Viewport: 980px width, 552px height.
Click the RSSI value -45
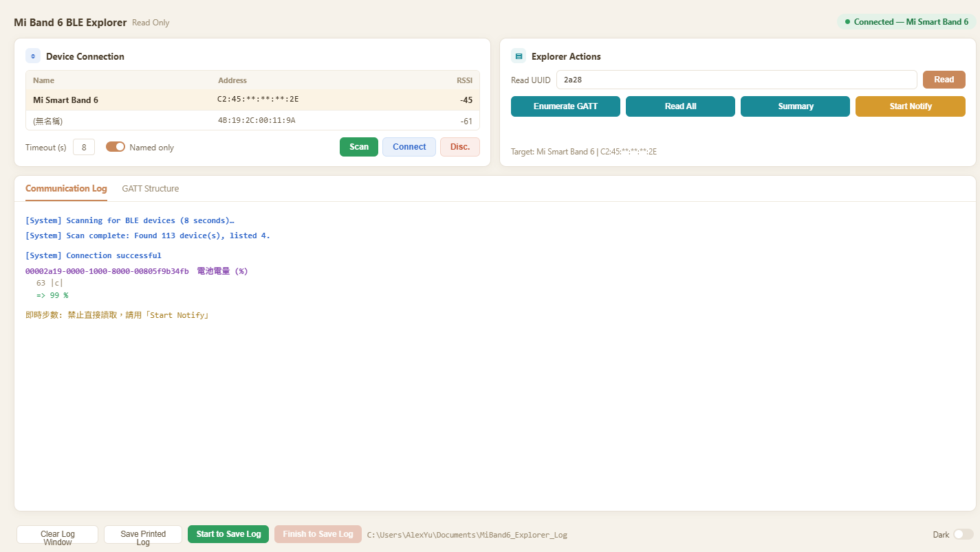click(x=466, y=100)
